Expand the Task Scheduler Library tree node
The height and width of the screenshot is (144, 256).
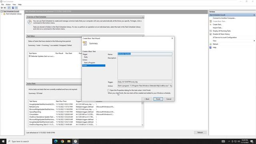click(x=2, y=14)
